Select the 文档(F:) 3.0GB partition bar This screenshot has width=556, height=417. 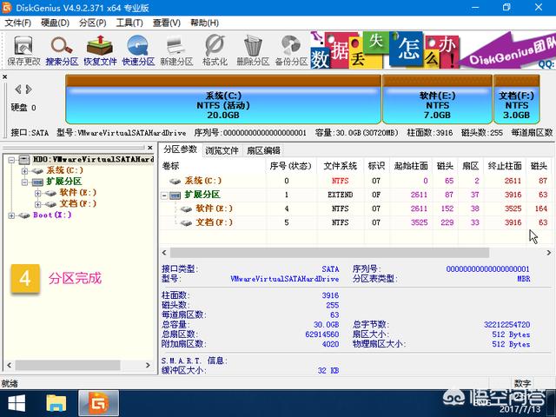pos(516,99)
